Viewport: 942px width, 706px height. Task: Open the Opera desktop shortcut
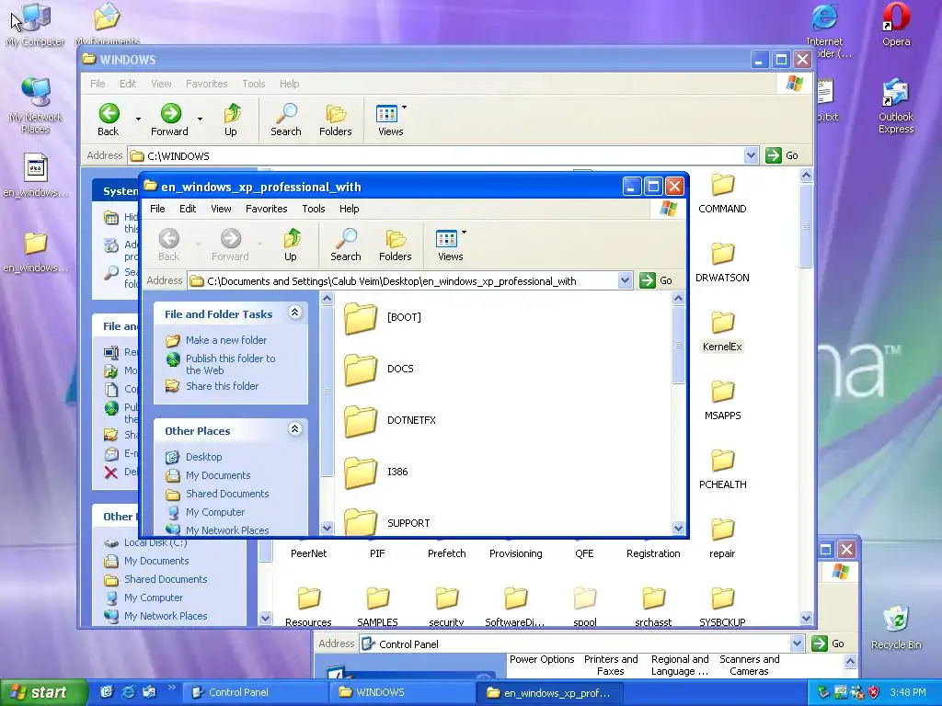[896, 25]
